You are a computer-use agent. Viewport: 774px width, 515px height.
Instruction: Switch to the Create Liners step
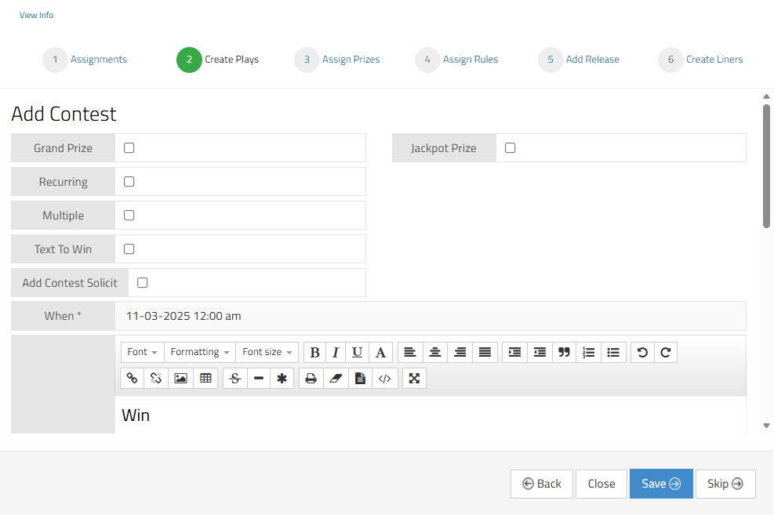click(714, 60)
